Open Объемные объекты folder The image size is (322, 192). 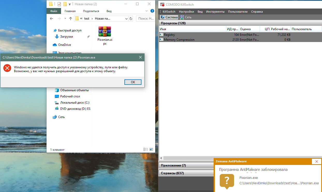click(72, 90)
